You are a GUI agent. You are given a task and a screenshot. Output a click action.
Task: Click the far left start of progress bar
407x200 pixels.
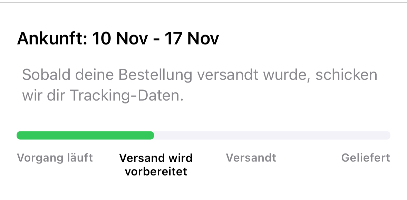(x=19, y=136)
